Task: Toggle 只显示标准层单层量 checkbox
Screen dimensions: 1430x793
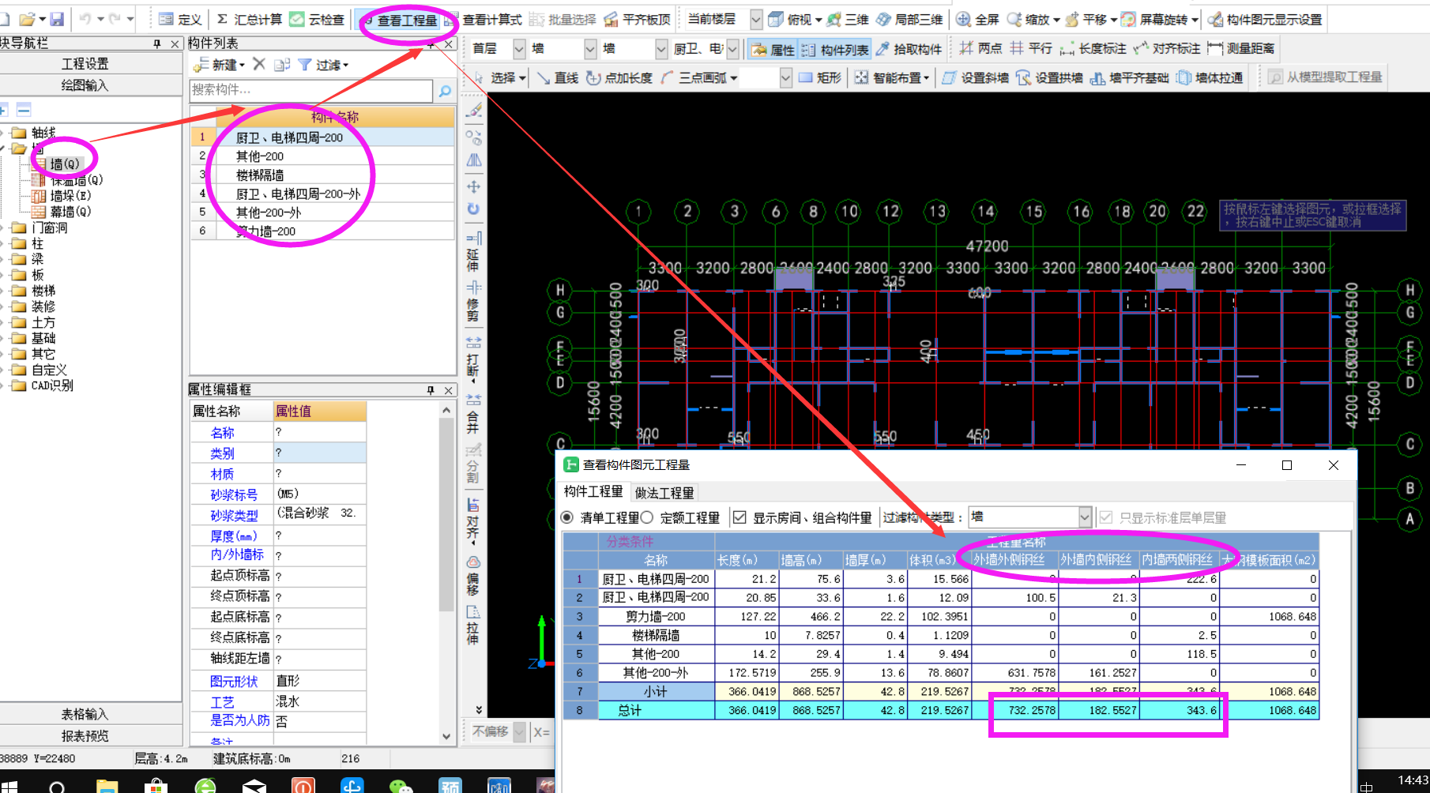Action: 1106,518
